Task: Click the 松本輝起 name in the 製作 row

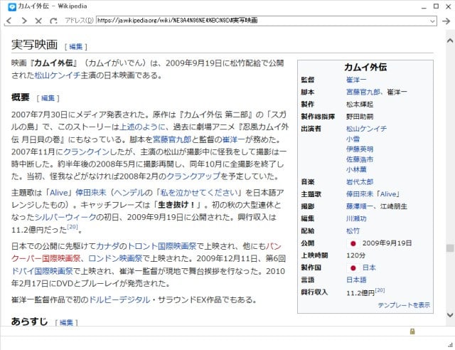Action: pyautogui.click(x=360, y=105)
